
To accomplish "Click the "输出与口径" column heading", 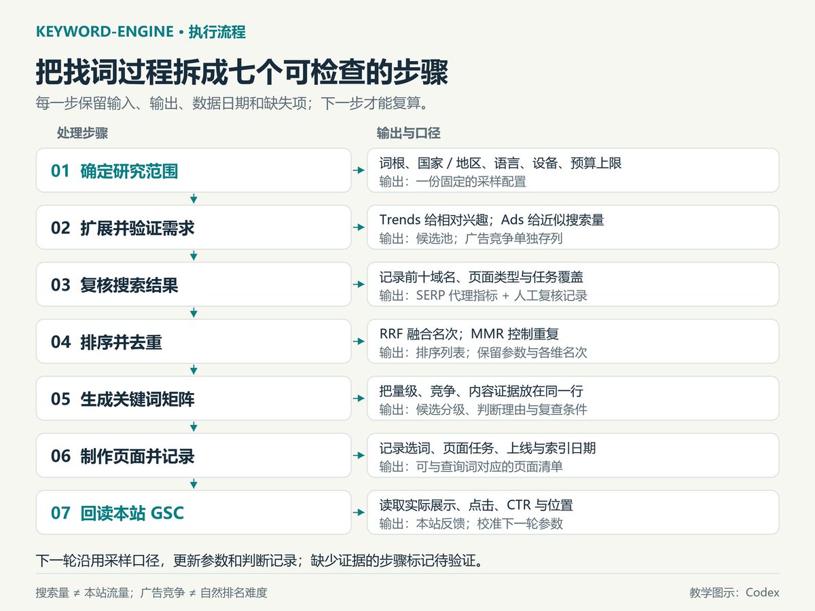I will tap(409, 133).
